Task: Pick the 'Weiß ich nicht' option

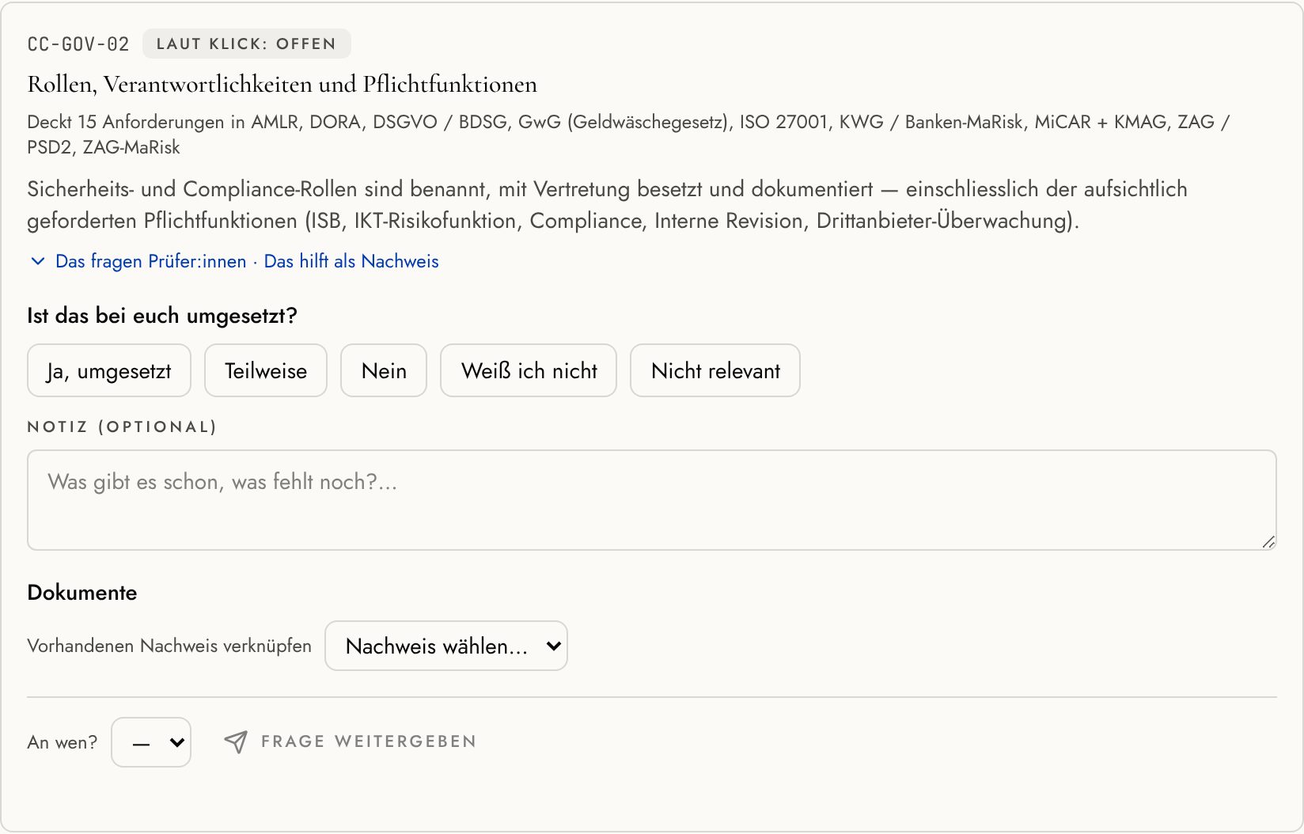Action: pos(529,370)
